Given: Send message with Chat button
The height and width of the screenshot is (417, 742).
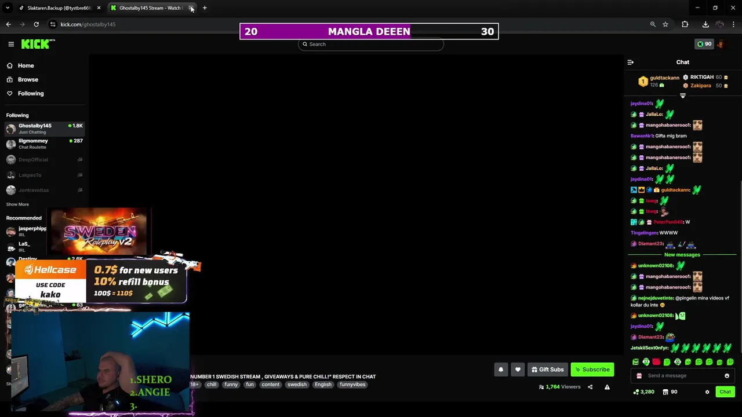Looking at the screenshot, I should coord(725,392).
